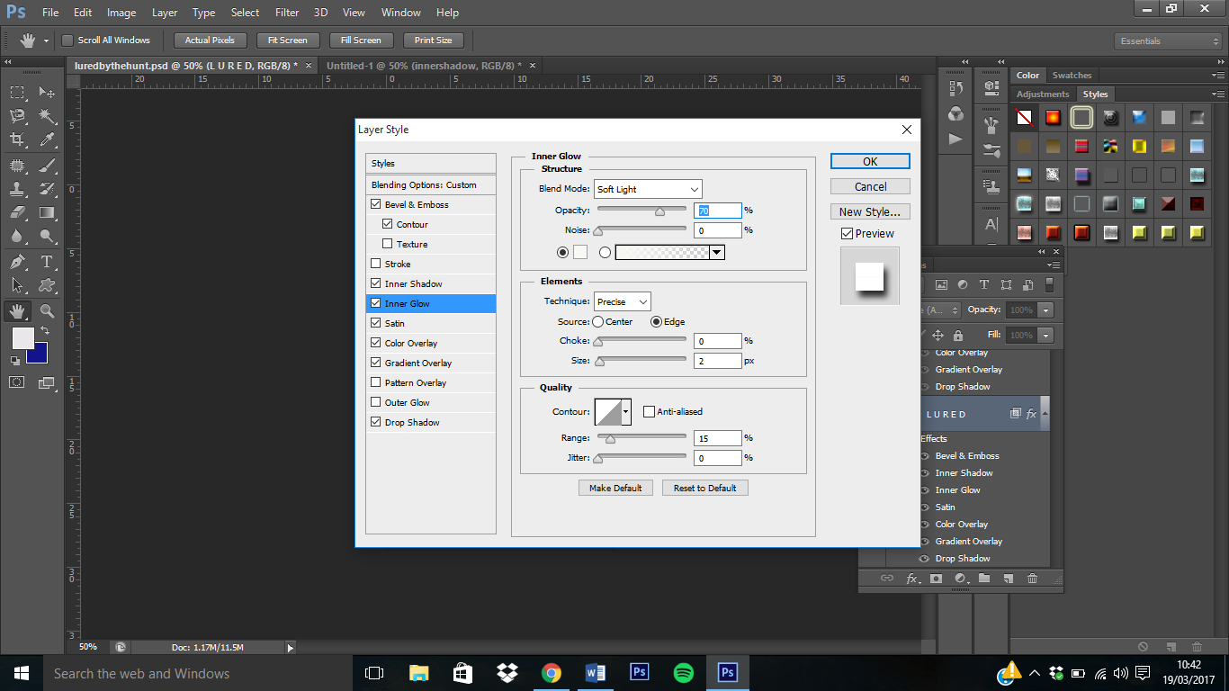The image size is (1229, 691).
Task: Select the Horizontal Type tool
Action: (x=47, y=262)
